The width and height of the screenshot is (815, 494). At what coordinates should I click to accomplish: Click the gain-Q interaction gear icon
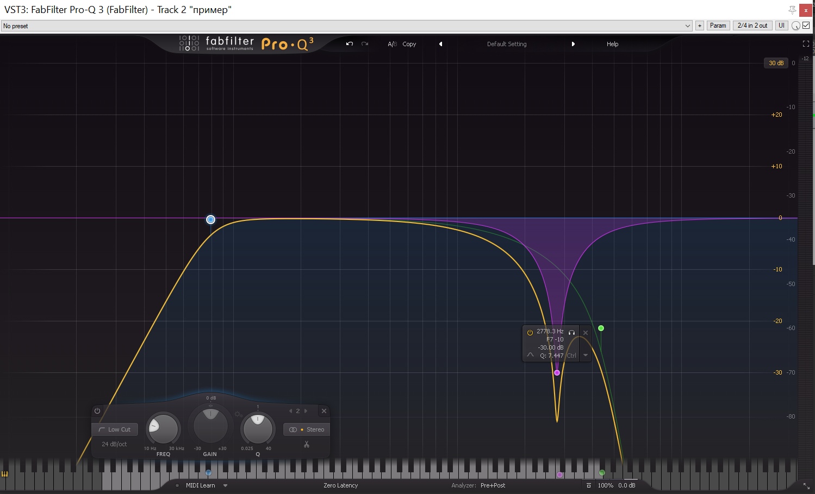click(238, 414)
